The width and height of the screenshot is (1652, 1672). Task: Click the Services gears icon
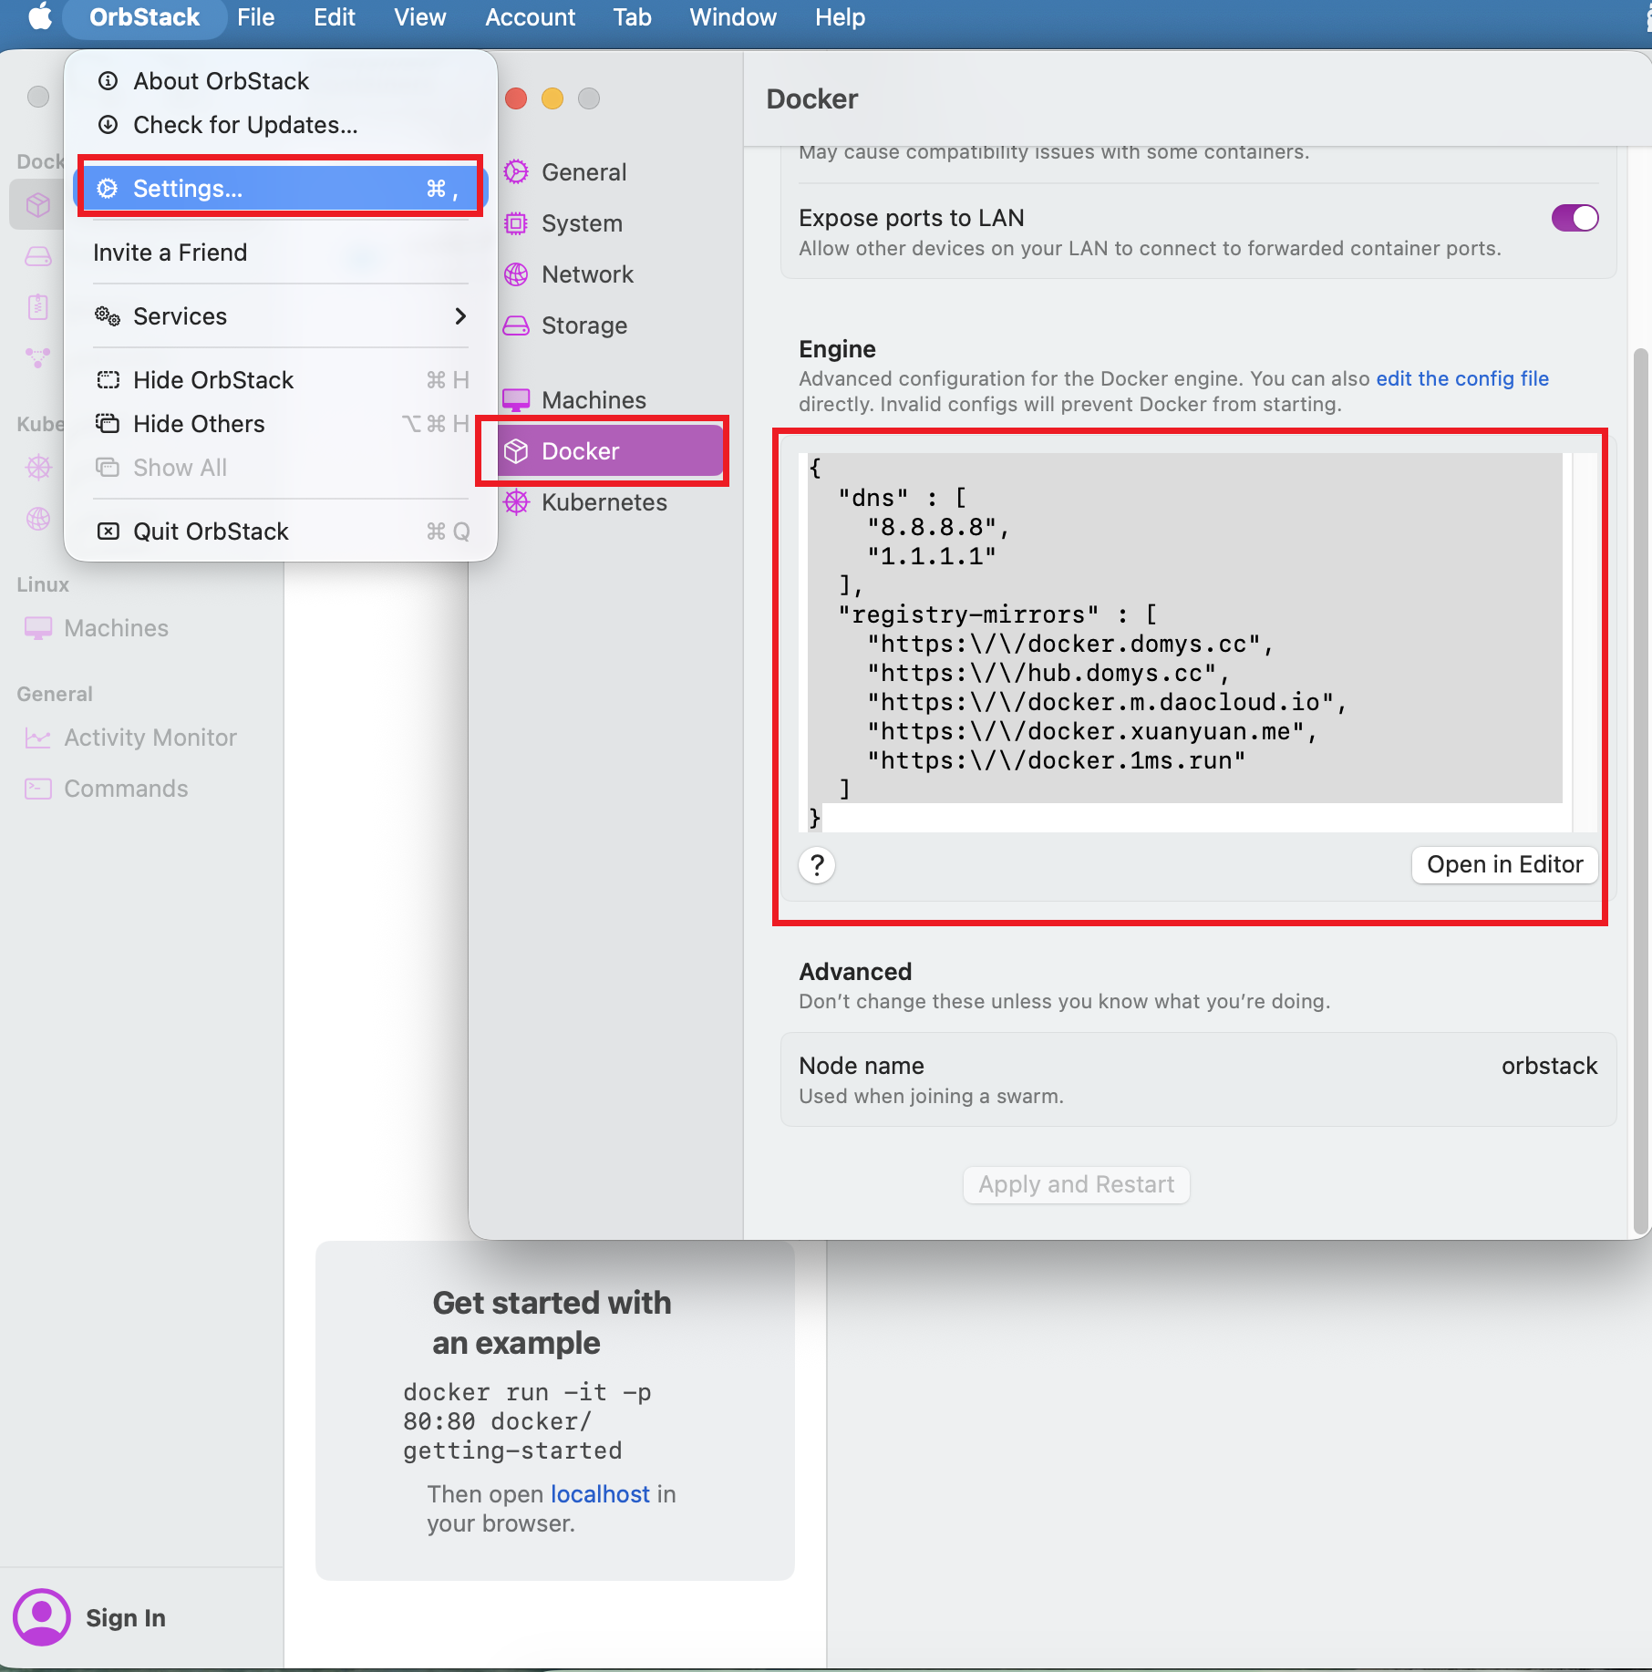coord(108,316)
